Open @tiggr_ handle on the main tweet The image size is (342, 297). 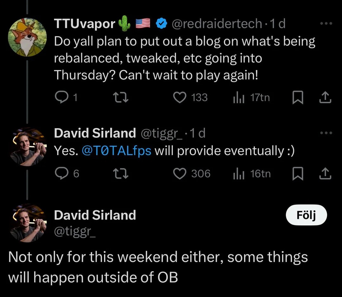(75, 231)
